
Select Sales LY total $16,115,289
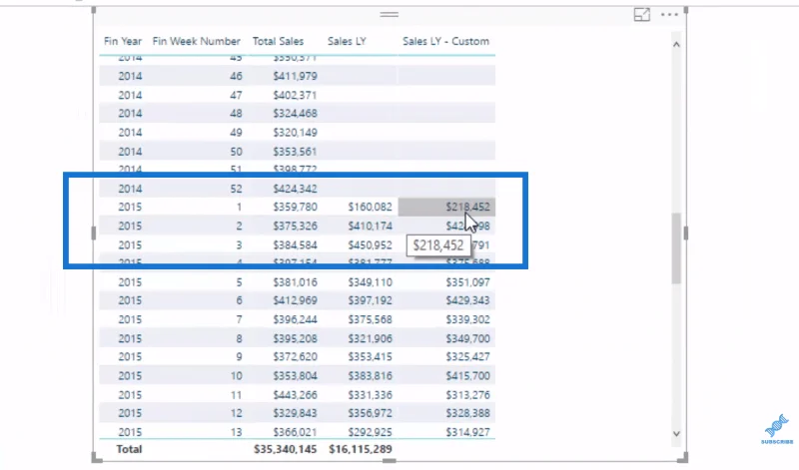[x=361, y=450]
